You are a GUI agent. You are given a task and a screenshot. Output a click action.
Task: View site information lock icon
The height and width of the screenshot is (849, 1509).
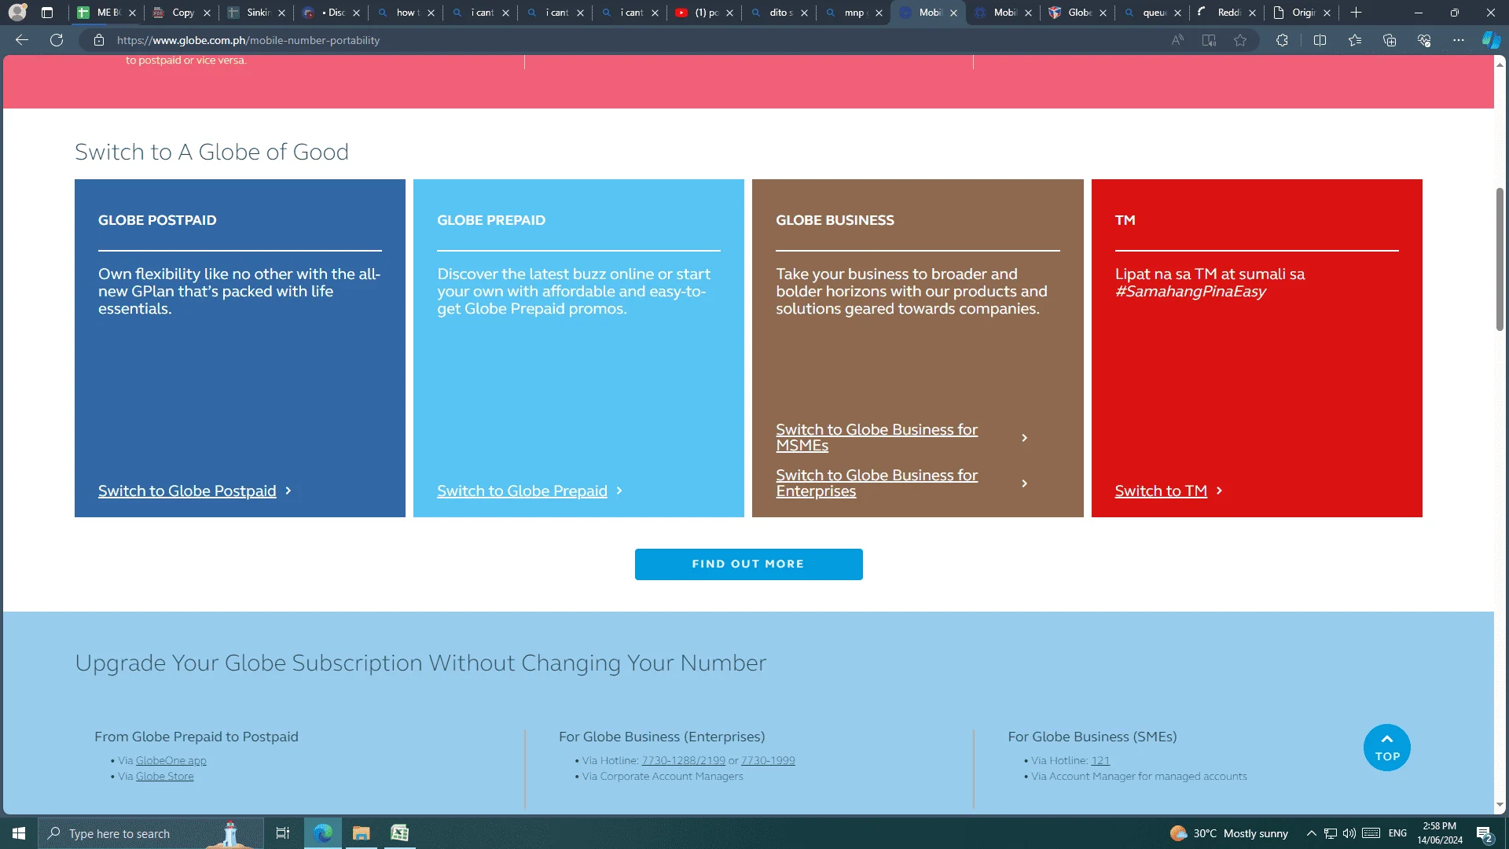click(99, 40)
